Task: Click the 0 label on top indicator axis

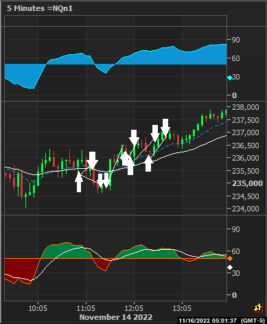Action: point(234,95)
